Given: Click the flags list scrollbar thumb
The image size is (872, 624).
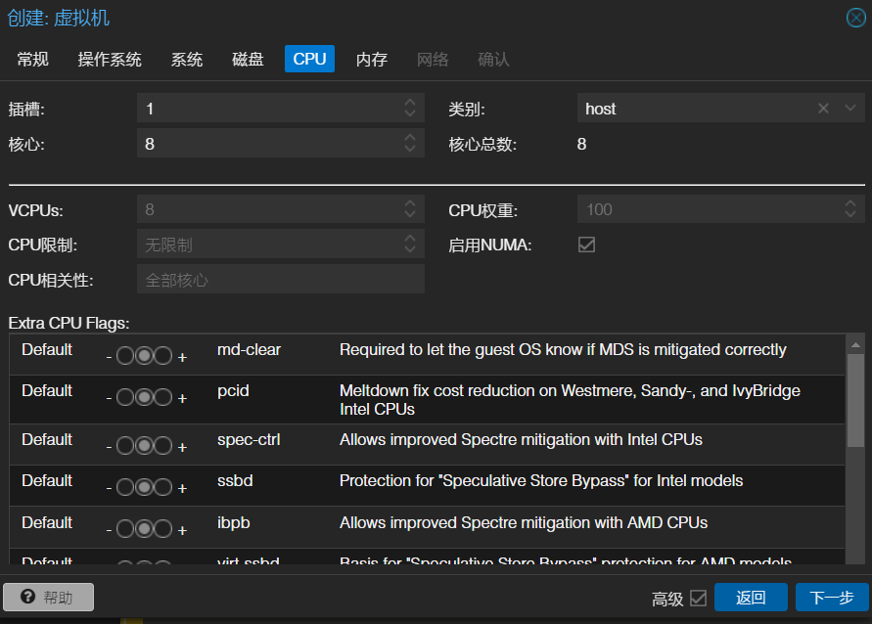Looking at the screenshot, I should tap(855, 400).
